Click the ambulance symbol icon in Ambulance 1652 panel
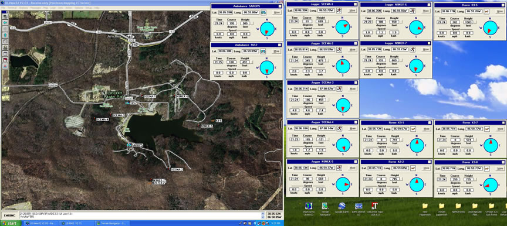Image resolution: width=507 pixels, height=226 pixels. pos(264,51)
